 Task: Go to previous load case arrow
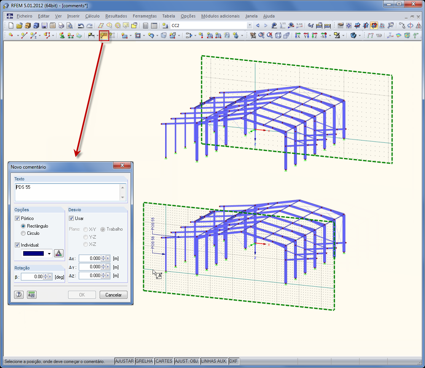(x=258, y=25)
